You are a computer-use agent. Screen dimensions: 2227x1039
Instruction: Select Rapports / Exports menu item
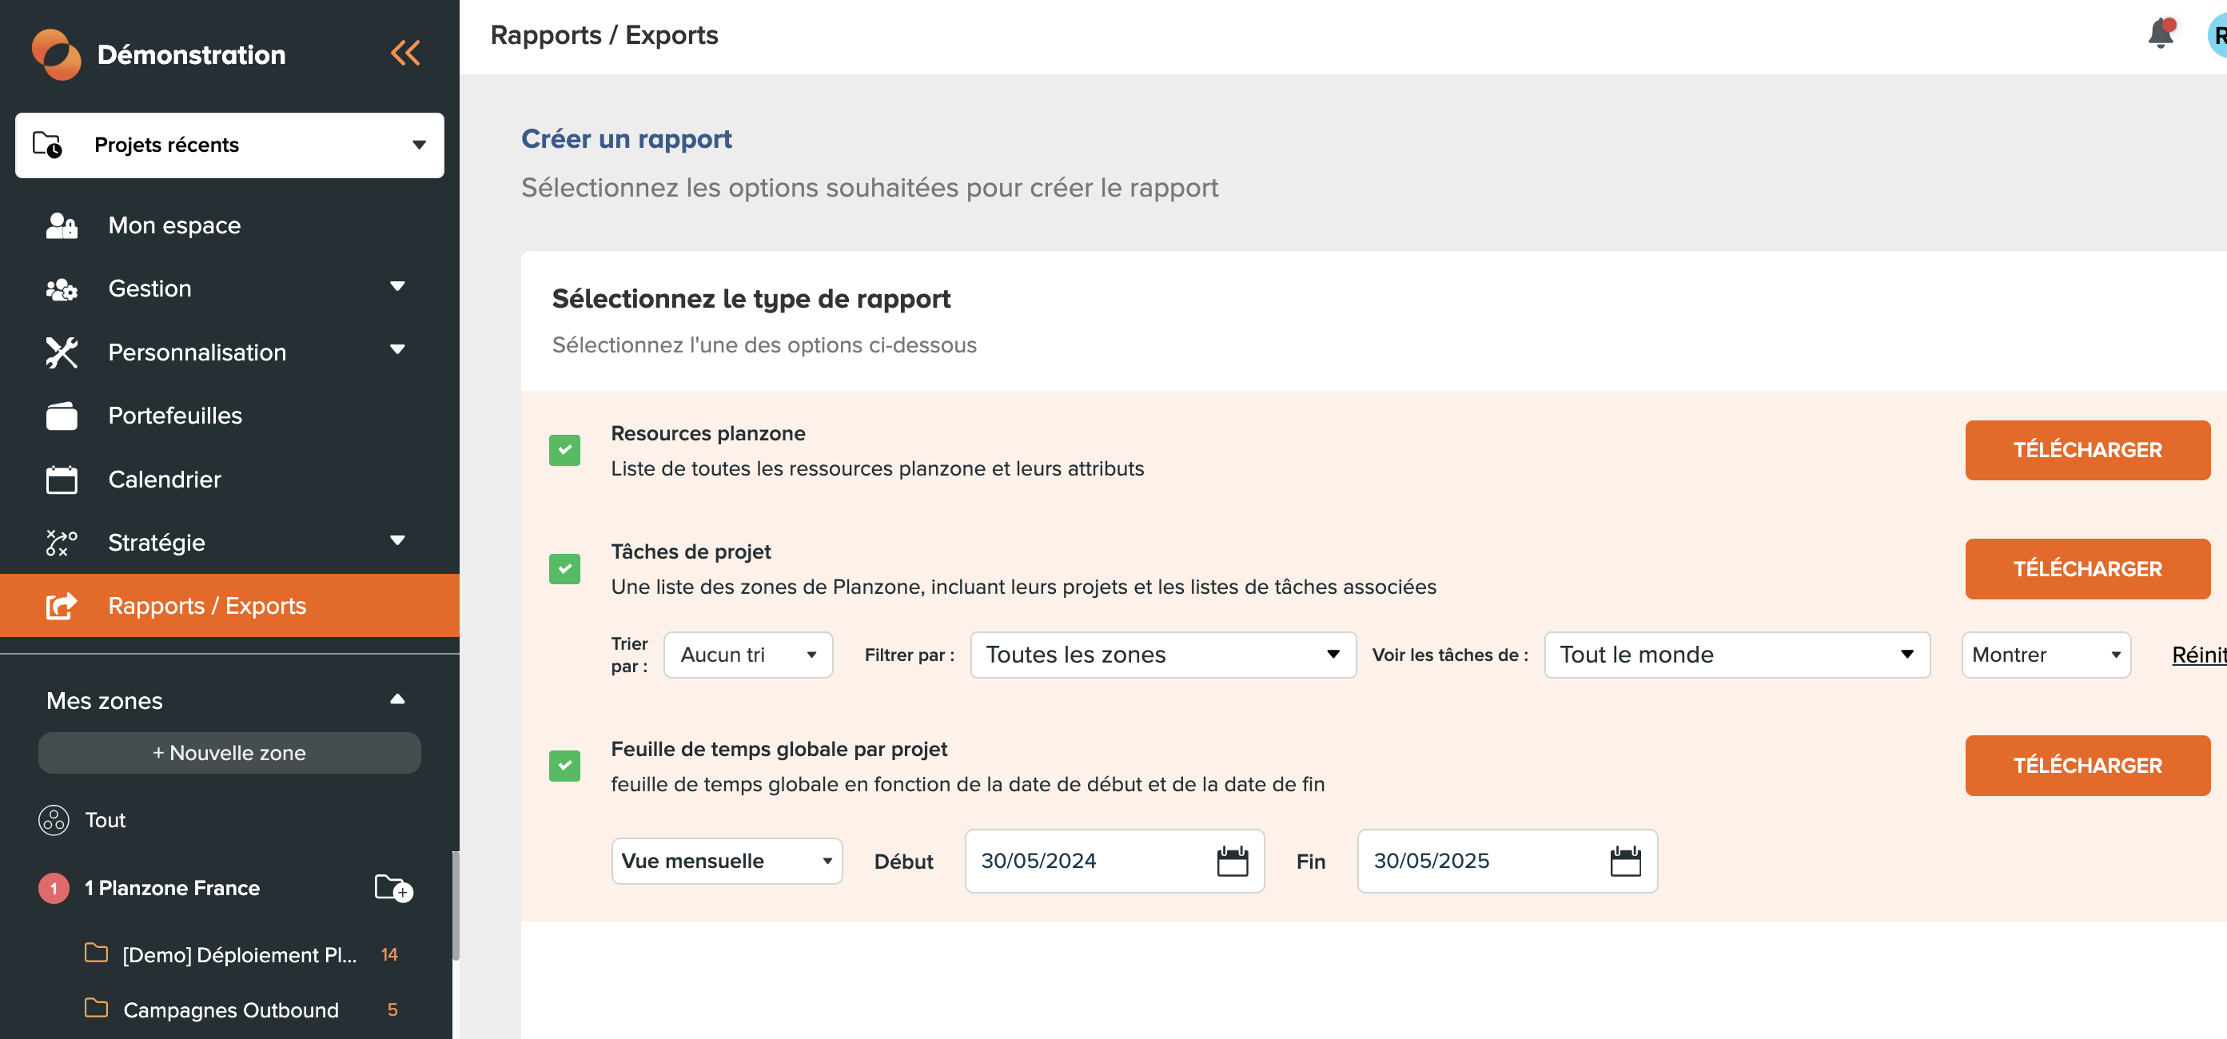[x=229, y=606]
